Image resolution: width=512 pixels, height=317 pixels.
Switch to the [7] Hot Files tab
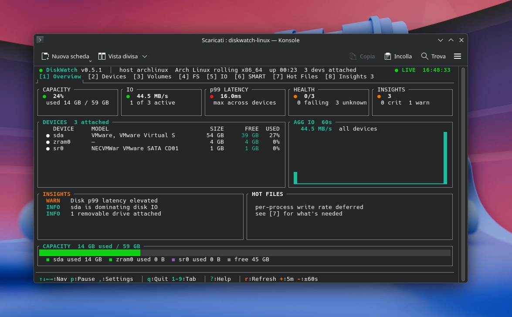[295, 76]
